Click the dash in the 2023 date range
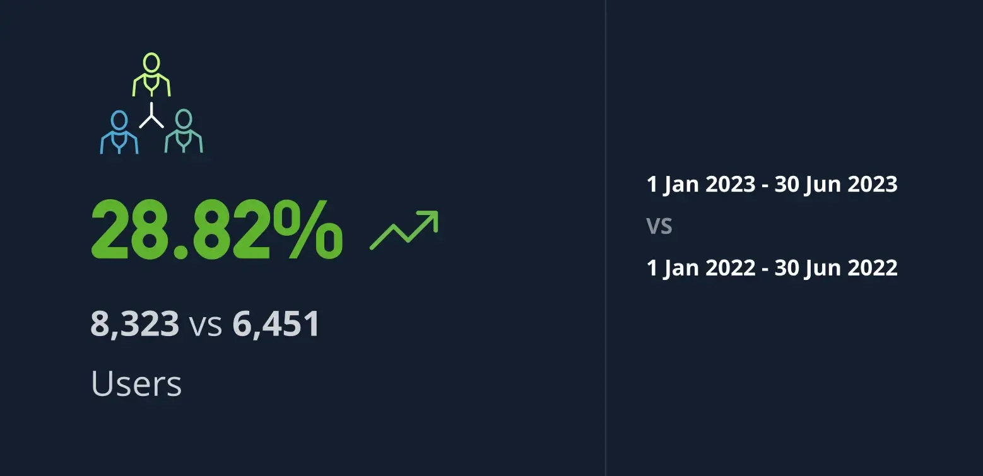 [765, 186]
